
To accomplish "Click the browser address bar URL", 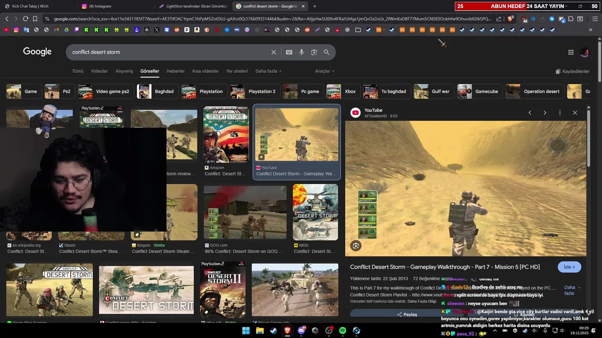I will point(272,19).
